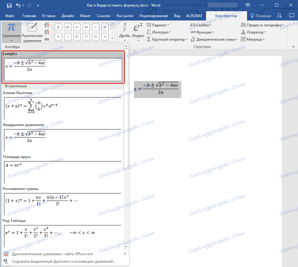Insert the Бином Ньютона equation
This screenshot has width=298, height=267.
click(x=62, y=105)
